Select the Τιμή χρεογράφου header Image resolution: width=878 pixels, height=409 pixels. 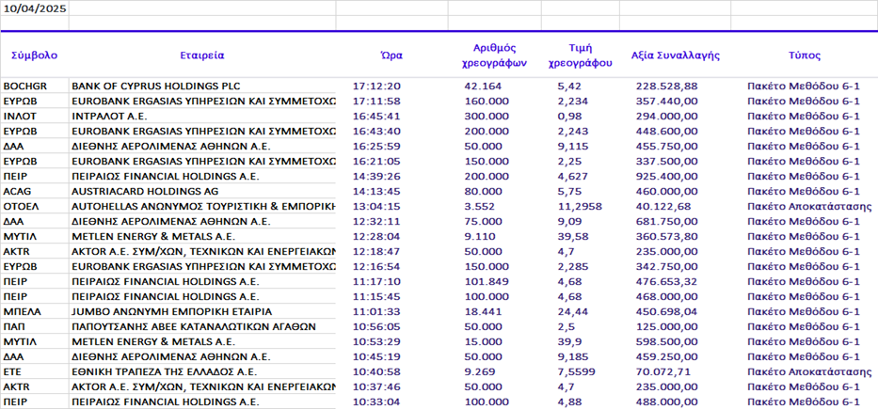[580, 55]
